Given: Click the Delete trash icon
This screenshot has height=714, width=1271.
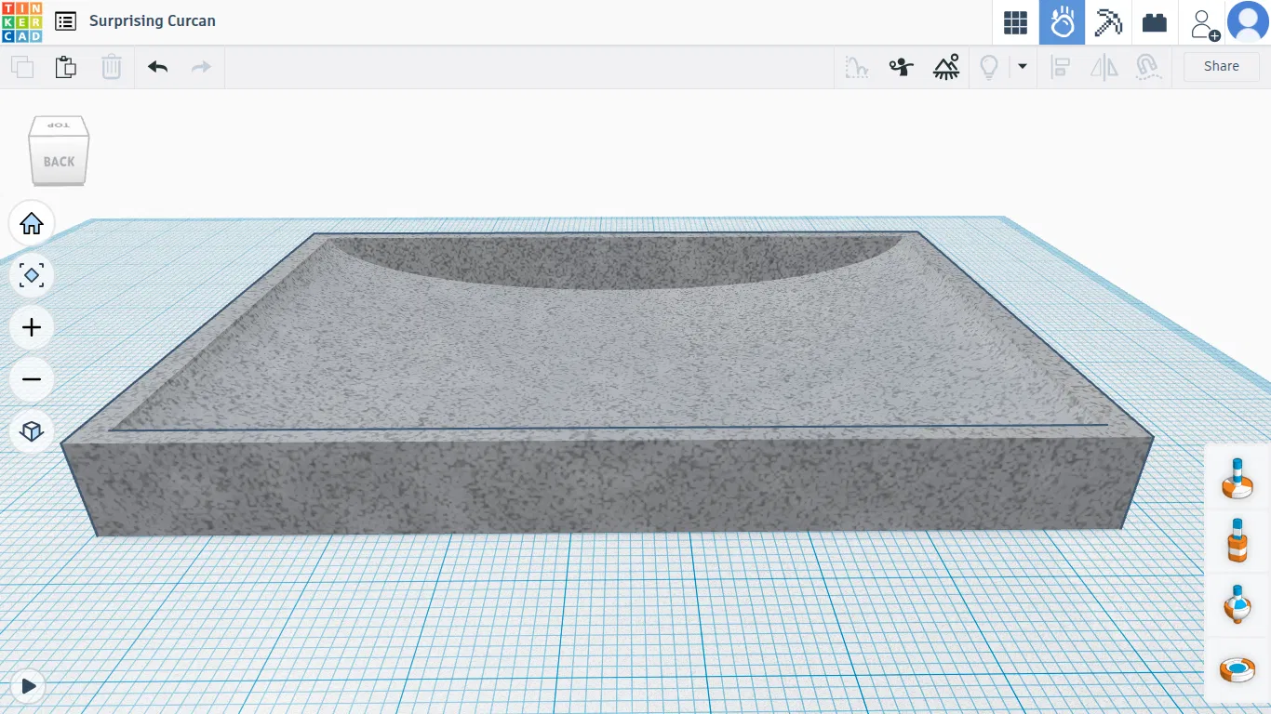Looking at the screenshot, I should tap(111, 67).
